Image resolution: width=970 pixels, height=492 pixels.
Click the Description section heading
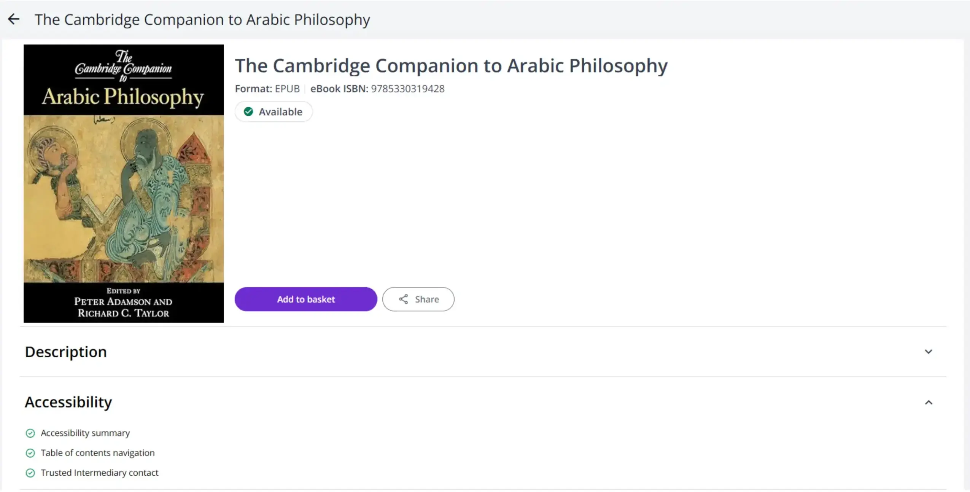pos(66,352)
